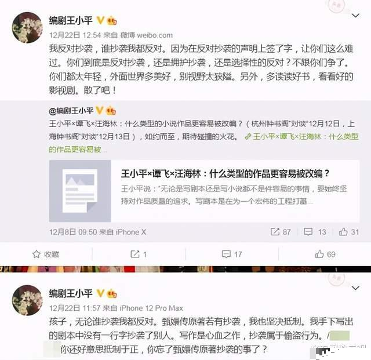The width and height of the screenshot is (371, 360).
Task: Like the quoted post with 31 likes
Action: [349, 232]
